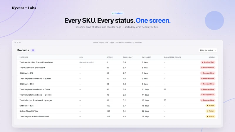The width and height of the screenshot is (235, 132).
Task: Click Watch badge for Compare at Price Snowboard
Action: 210,116
